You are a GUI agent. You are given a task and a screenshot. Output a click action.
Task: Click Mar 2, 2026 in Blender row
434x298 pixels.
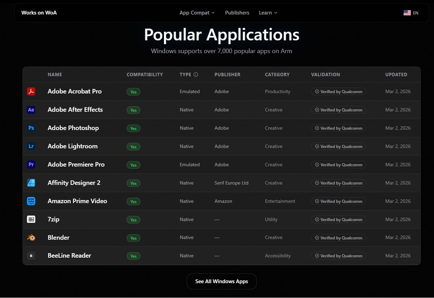click(398, 237)
